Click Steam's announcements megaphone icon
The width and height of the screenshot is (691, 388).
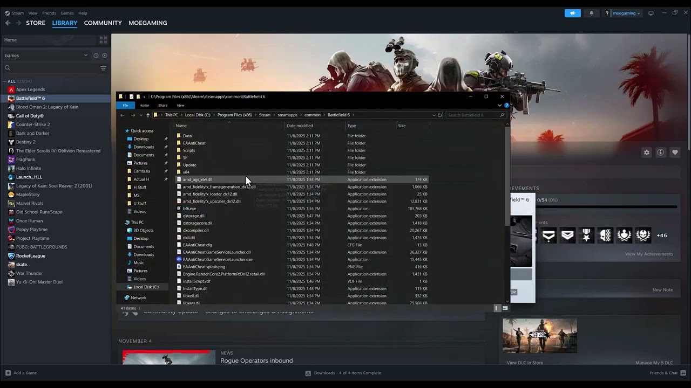tap(572, 13)
